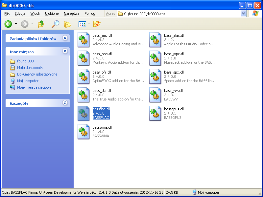Click the grayed Forward arrow button
The image size is (263, 197).
pyautogui.click(x=25, y=24)
